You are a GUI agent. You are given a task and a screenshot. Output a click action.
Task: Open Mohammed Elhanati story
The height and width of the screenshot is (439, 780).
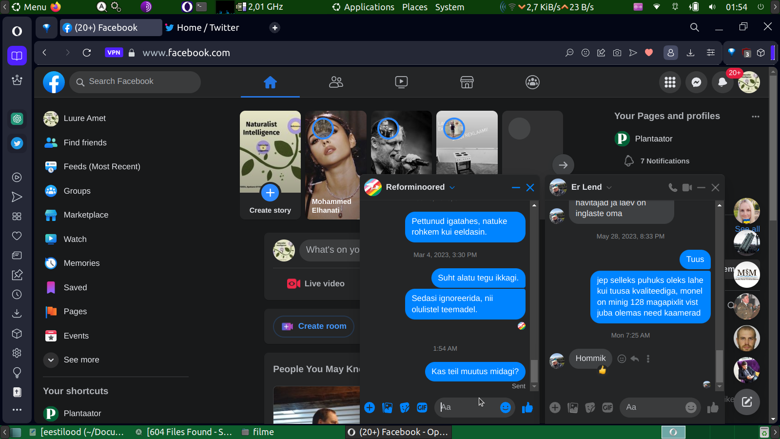coord(335,165)
